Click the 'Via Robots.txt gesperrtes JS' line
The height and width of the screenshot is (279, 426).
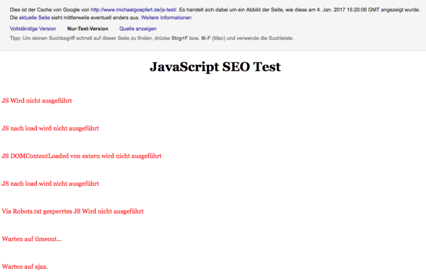[x=73, y=211]
